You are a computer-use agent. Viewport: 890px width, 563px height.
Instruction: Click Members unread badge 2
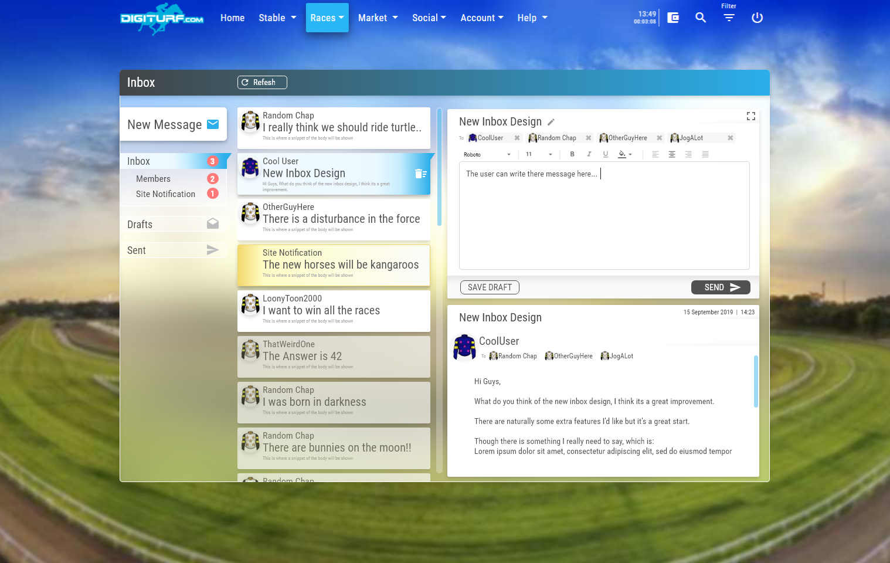[x=213, y=178]
